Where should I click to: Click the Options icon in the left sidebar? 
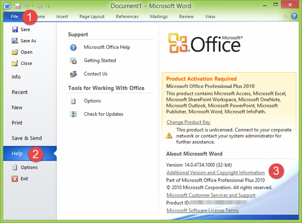click(x=15, y=168)
